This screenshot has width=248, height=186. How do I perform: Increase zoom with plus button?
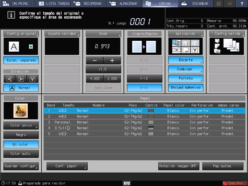point(112,60)
